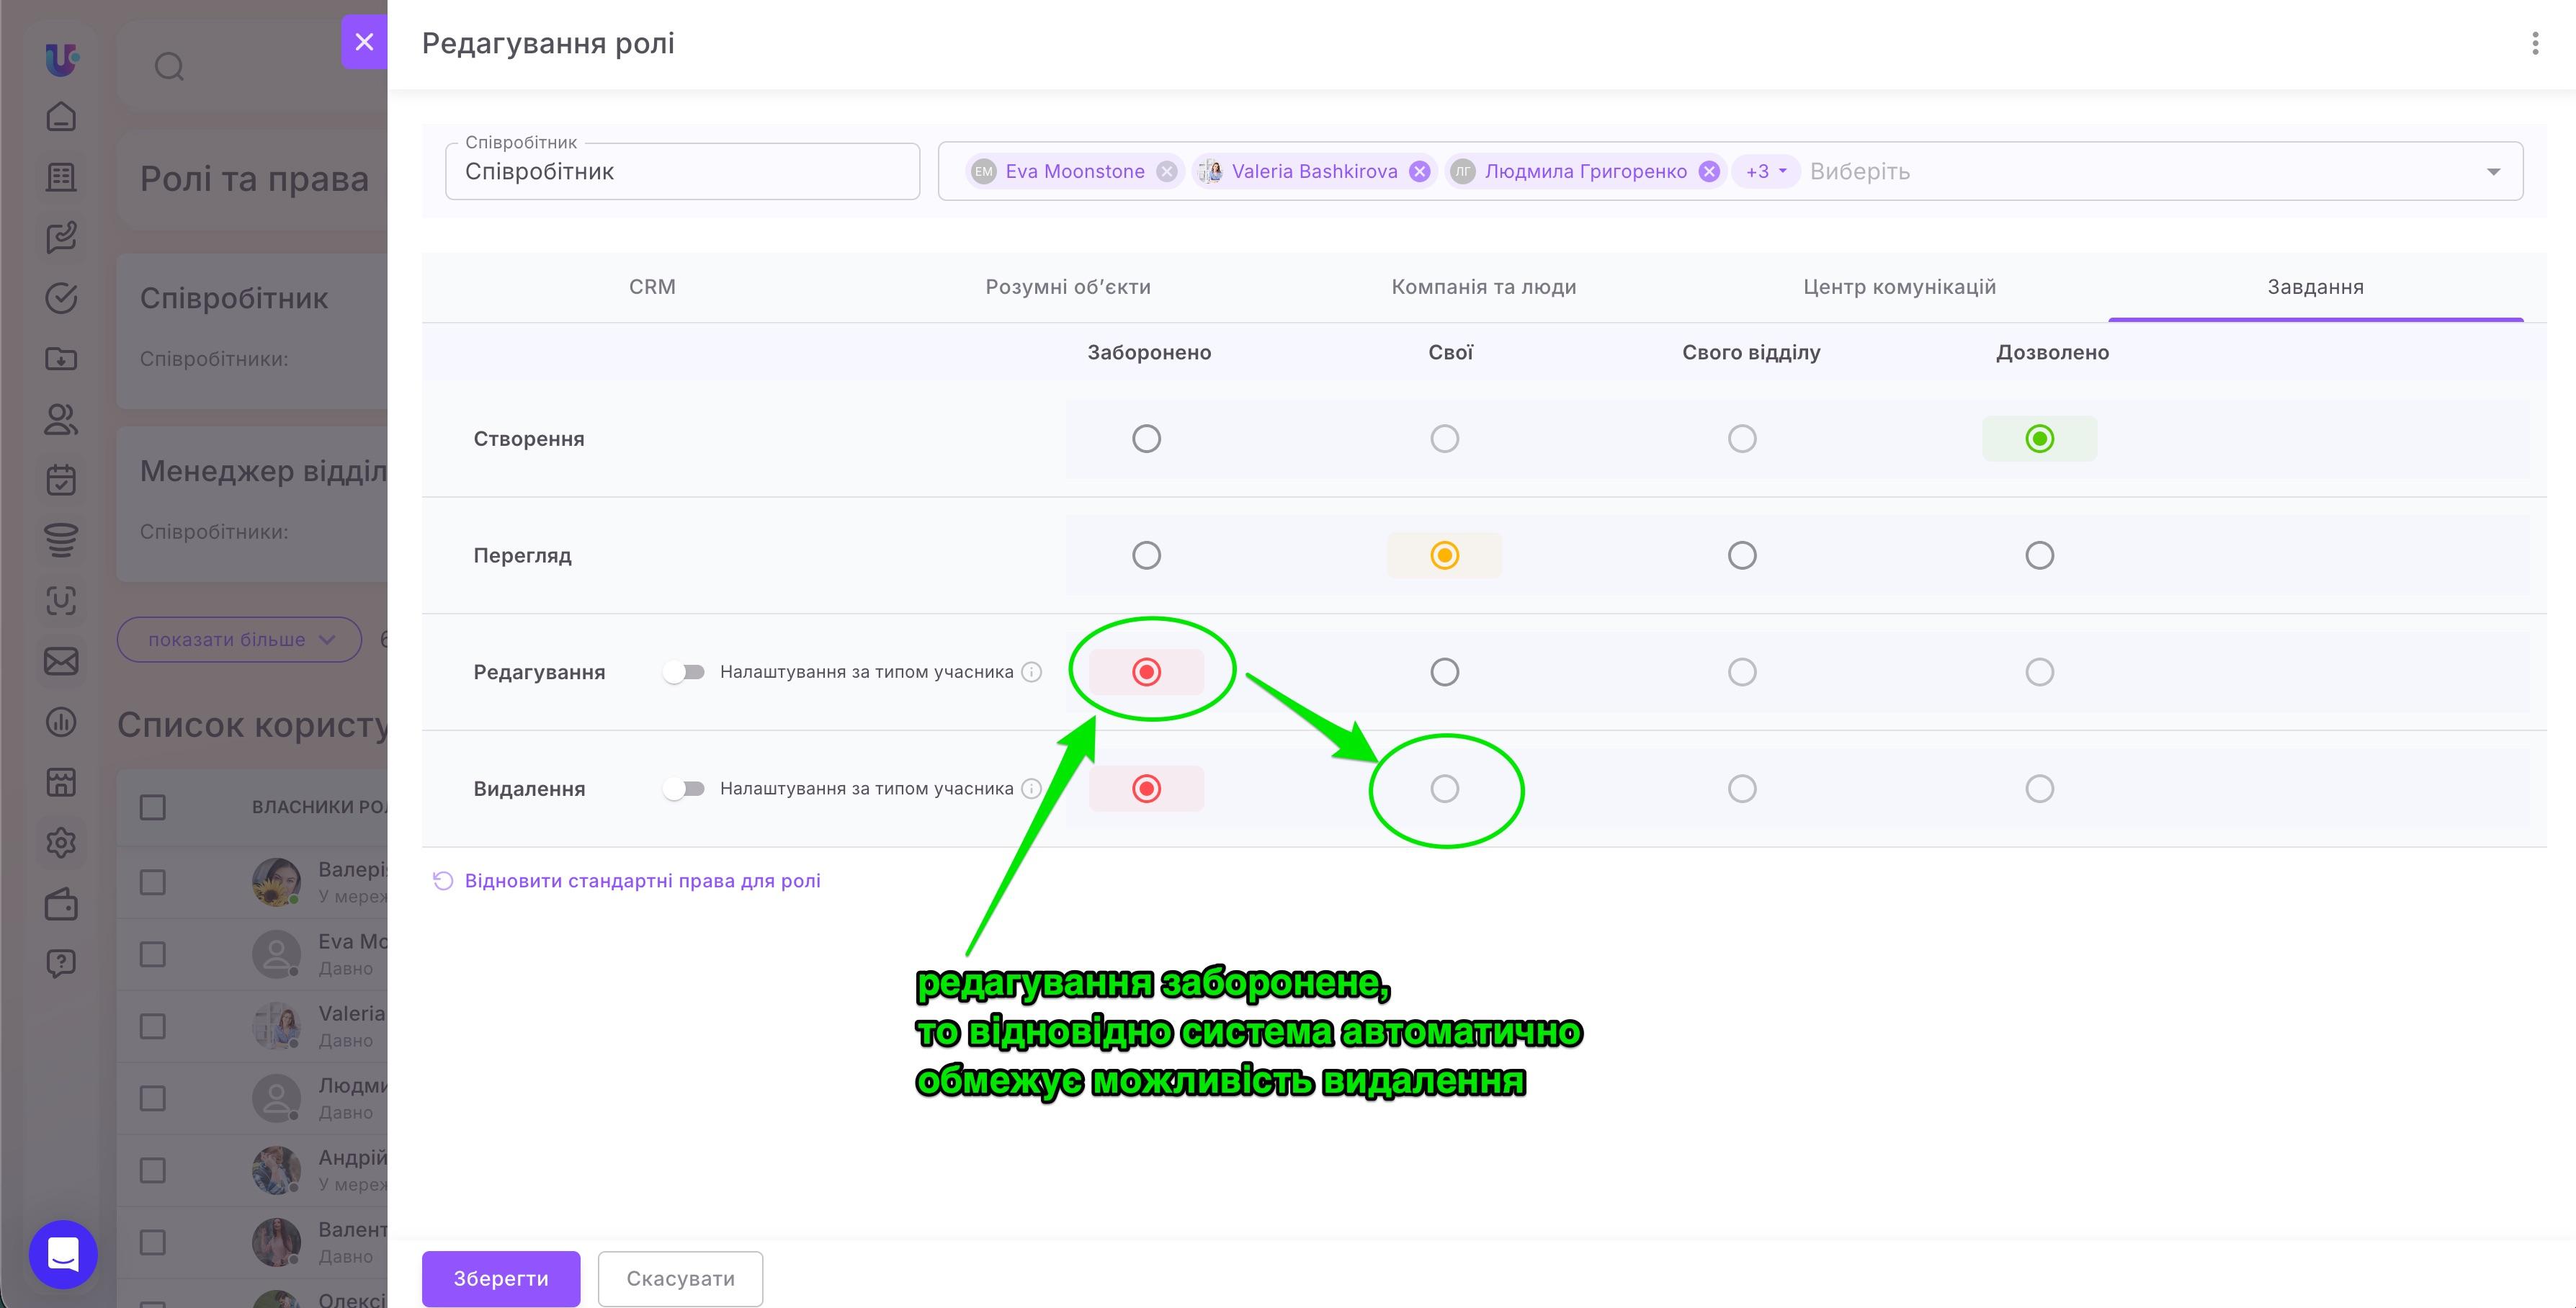This screenshot has width=2576, height=1308.
Task: Select Заборонено for Перегляд
Action: point(1146,556)
